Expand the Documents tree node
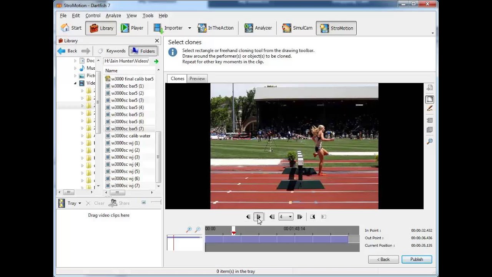 click(75, 61)
